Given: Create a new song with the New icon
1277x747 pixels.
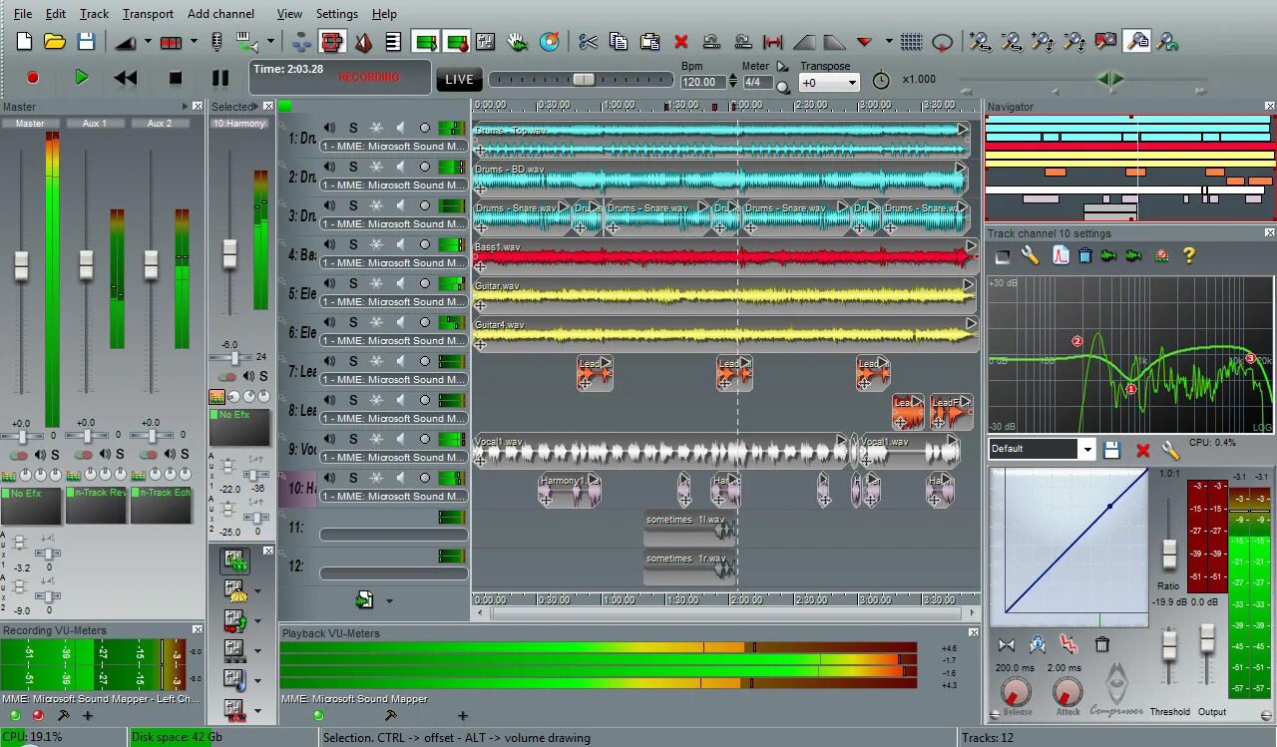Looking at the screenshot, I should (x=24, y=42).
